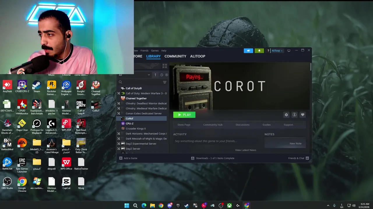Switch library to grid collections view icon
Image resolution: width=373 pixels, height=209 pixels.
165,66
